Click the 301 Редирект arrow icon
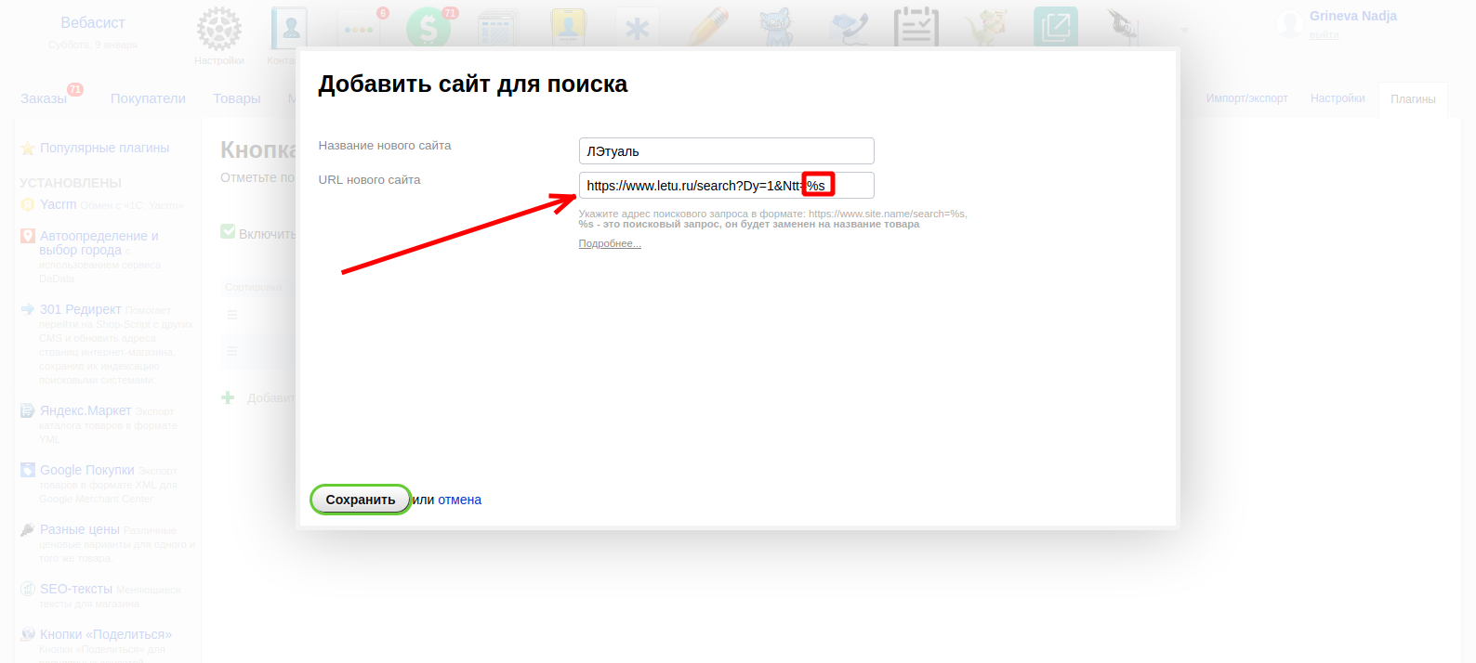Viewport: 1476px width, 663px height. [x=28, y=309]
